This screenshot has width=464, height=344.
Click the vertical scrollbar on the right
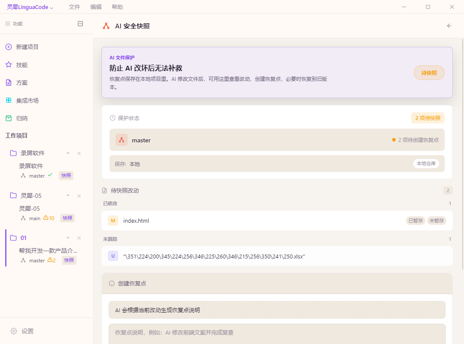[x=463, y=154]
